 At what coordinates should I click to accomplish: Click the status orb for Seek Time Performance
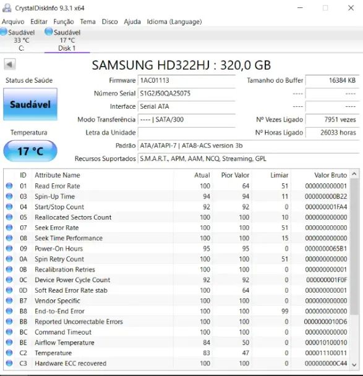(9, 238)
